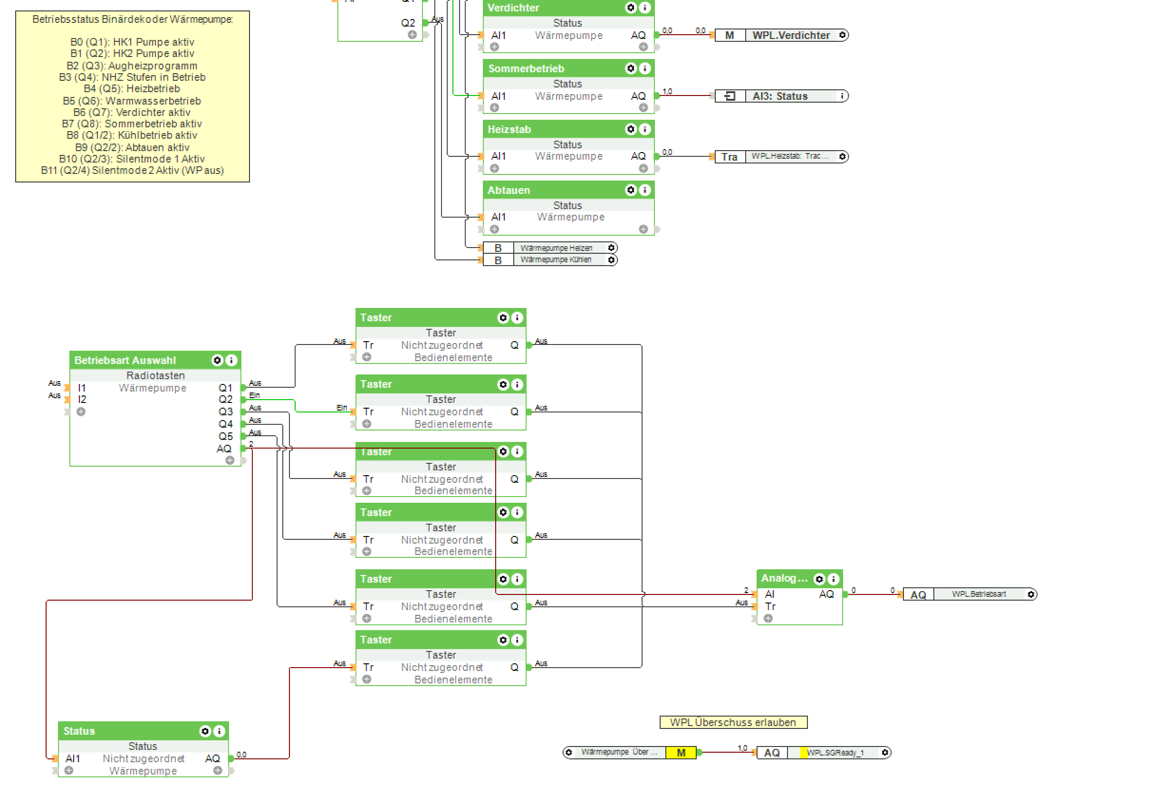Expand plus icon below Tr on Analog block

(x=768, y=618)
